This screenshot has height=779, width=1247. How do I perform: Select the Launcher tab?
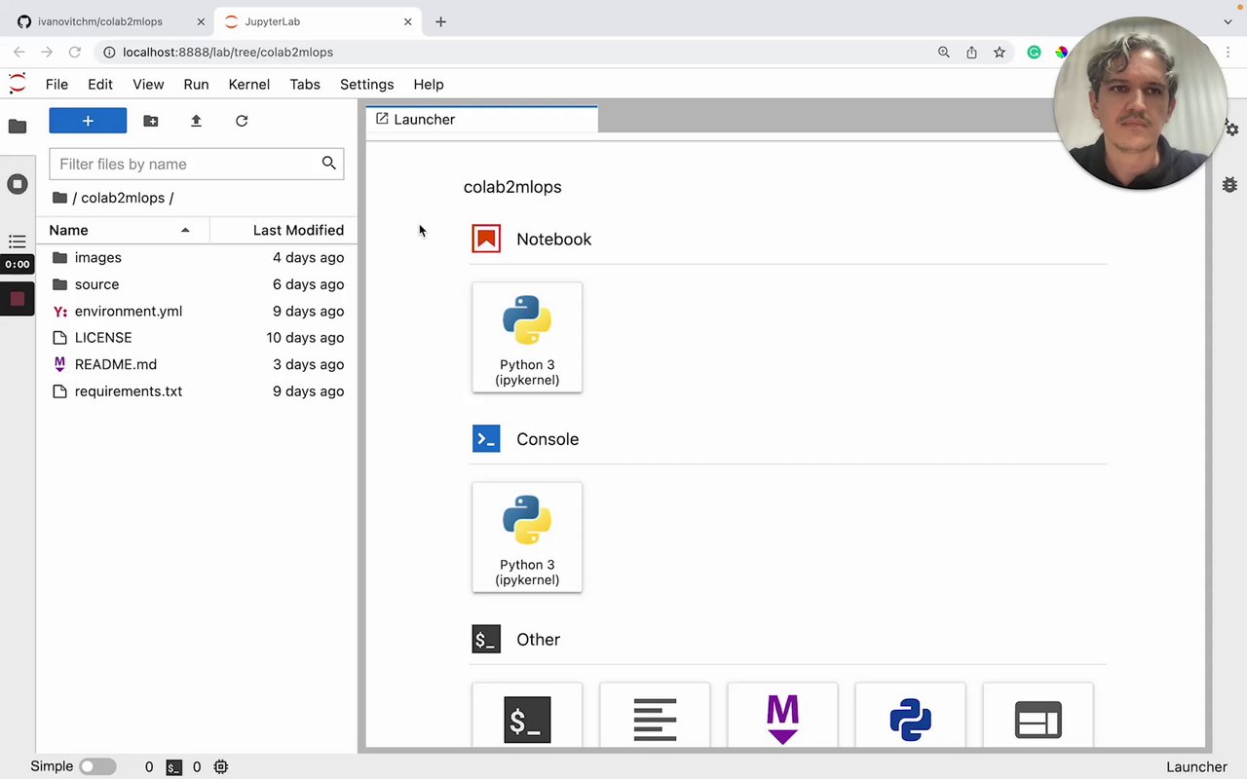pos(481,119)
